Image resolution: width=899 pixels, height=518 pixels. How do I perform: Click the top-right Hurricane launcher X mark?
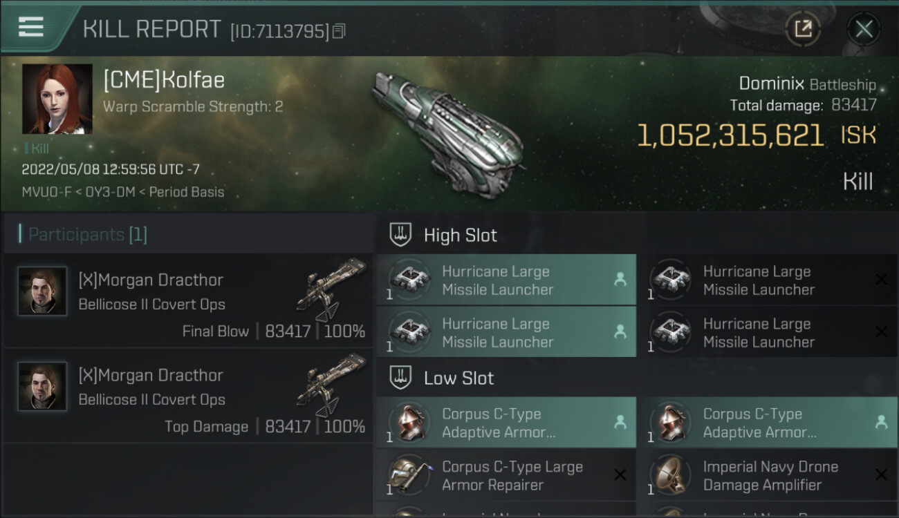[x=881, y=280]
